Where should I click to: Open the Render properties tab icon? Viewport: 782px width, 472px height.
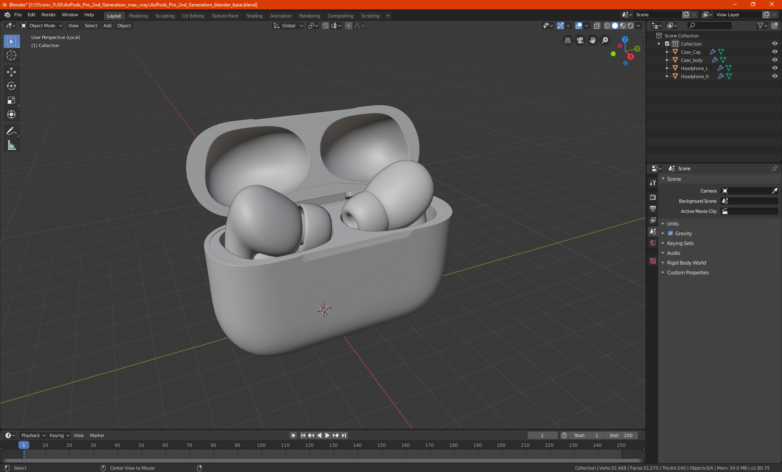click(x=653, y=197)
